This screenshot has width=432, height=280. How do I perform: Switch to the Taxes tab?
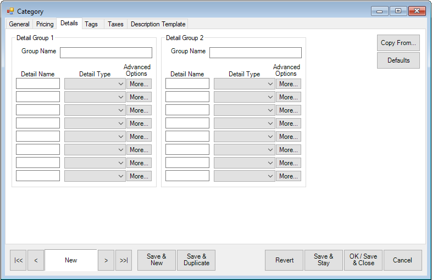point(115,24)
